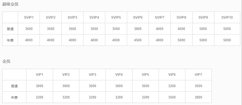Click the VIP2 header cell
The height and width of the screenshot is (105, 242).
pyautogui.click(x=66, y=75)
